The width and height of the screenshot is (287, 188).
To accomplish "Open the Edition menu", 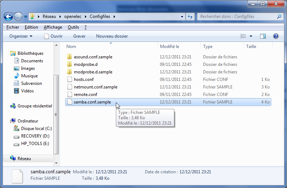I will (31, 27).
